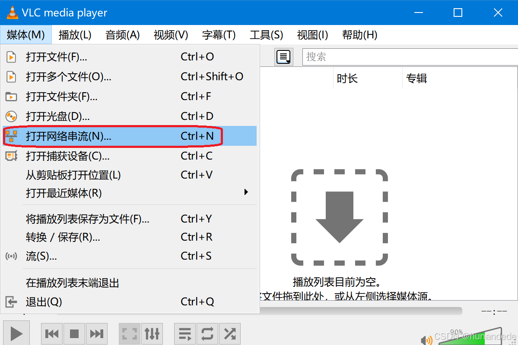Expand the Open Recent Media submenu
The height and width of the screenshot is (345, 518).
[130, 193]
